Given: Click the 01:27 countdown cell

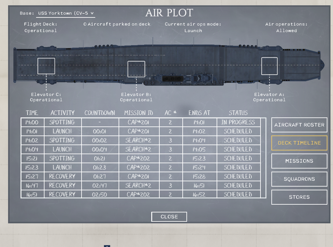Looking at the screenshot, I should click(100, 176).
